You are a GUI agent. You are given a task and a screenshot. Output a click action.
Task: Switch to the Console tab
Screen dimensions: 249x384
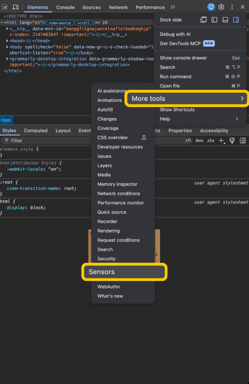(x=65, y=7)
